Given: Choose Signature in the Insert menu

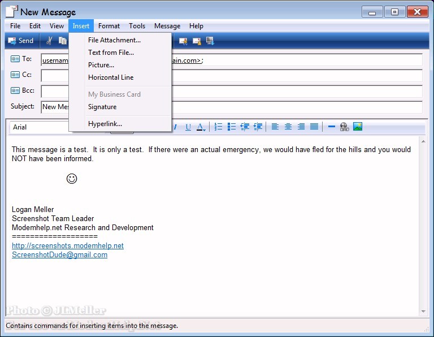Looking at the screenshot, I should click(102, 107).
